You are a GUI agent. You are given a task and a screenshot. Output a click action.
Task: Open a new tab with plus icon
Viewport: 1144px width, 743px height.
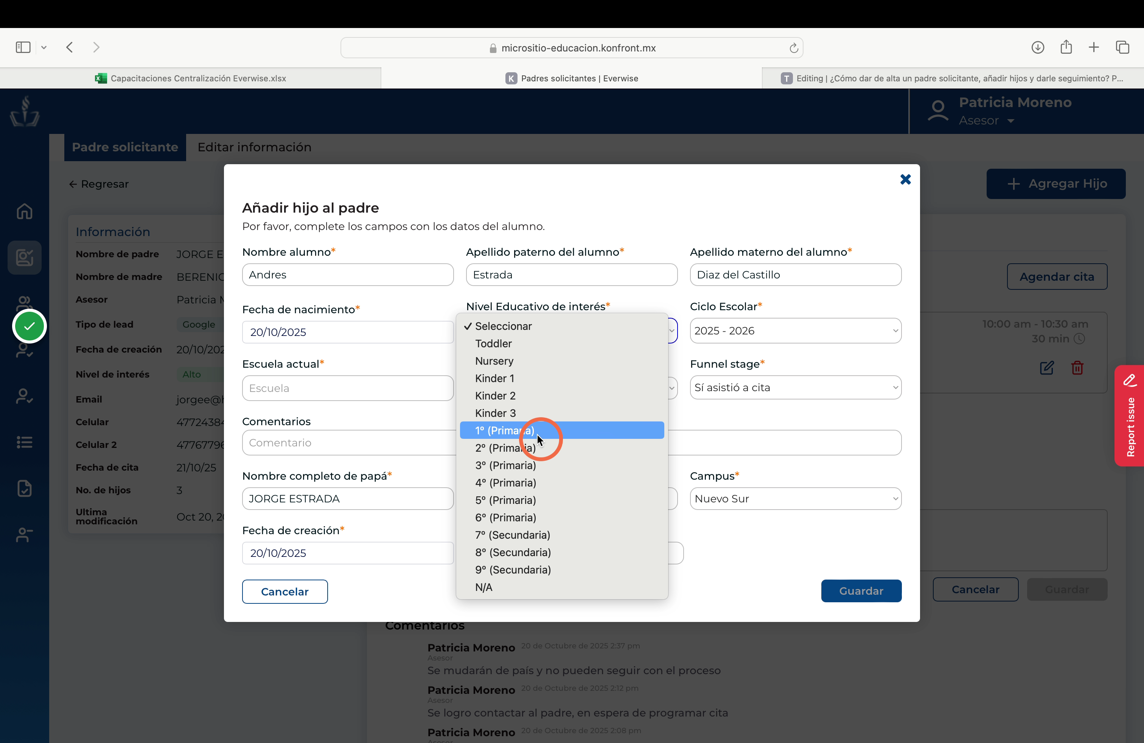click(x=1094, y=47)
